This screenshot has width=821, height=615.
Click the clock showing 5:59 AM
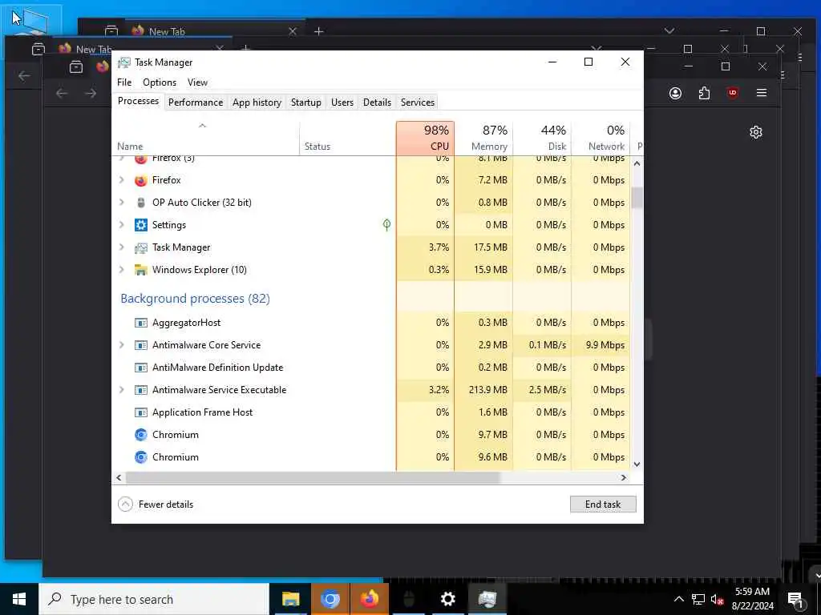click(x=752, y=592)
